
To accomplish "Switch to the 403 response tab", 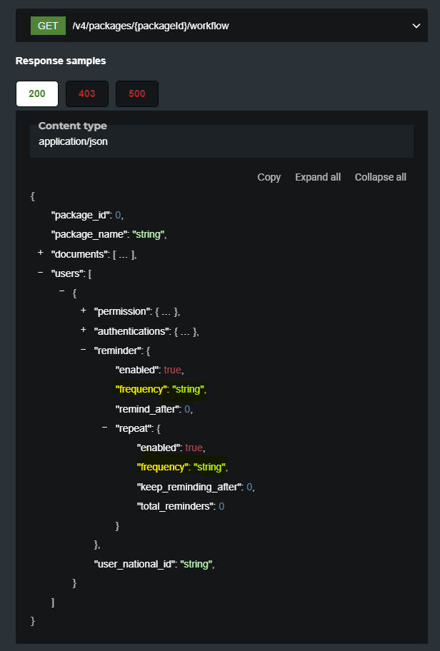I will point(86,94).
